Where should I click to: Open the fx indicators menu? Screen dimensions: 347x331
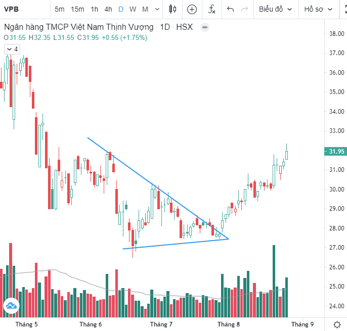tap(212, 9)
